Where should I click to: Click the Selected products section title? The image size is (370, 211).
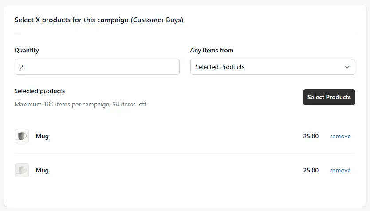pyautogui.click(x=39, y=91)
